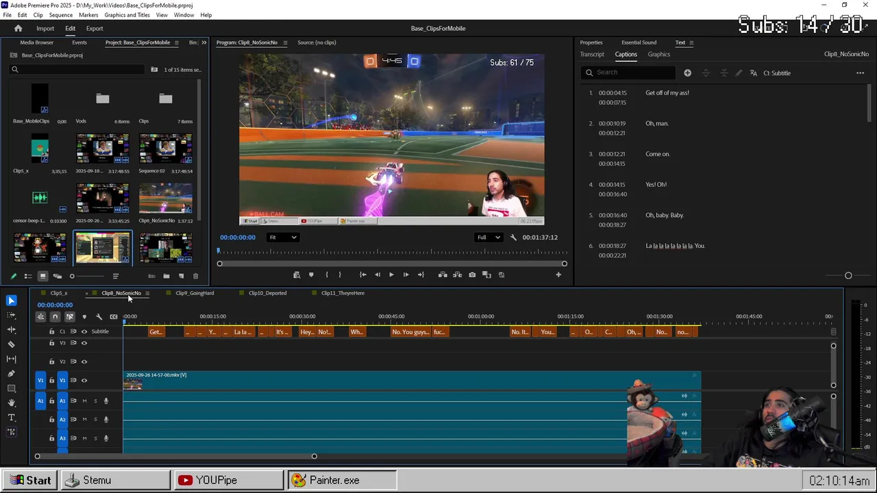Switch to Essential Sound panel tab
Viewport: 877px width, 493px height.
(639, 42)
